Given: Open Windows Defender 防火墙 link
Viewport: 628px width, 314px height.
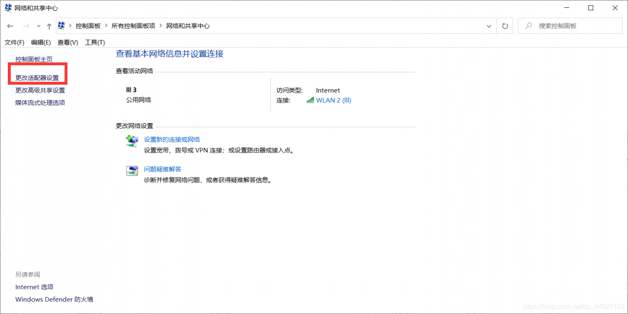Looking at the screenshot, I should click(54, 299).
